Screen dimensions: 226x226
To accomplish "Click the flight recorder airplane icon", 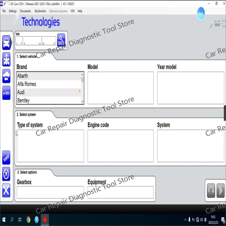I will pos(6,174).
